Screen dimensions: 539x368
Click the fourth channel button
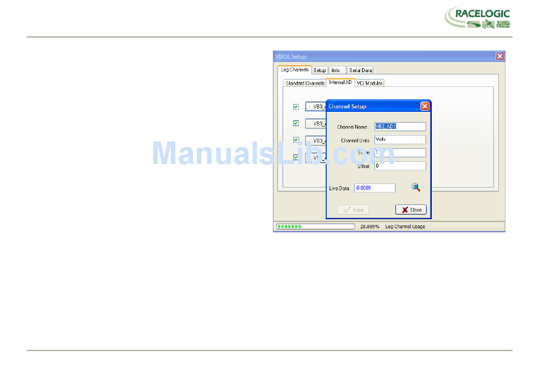pyautogui.click(x=315, y=158)
